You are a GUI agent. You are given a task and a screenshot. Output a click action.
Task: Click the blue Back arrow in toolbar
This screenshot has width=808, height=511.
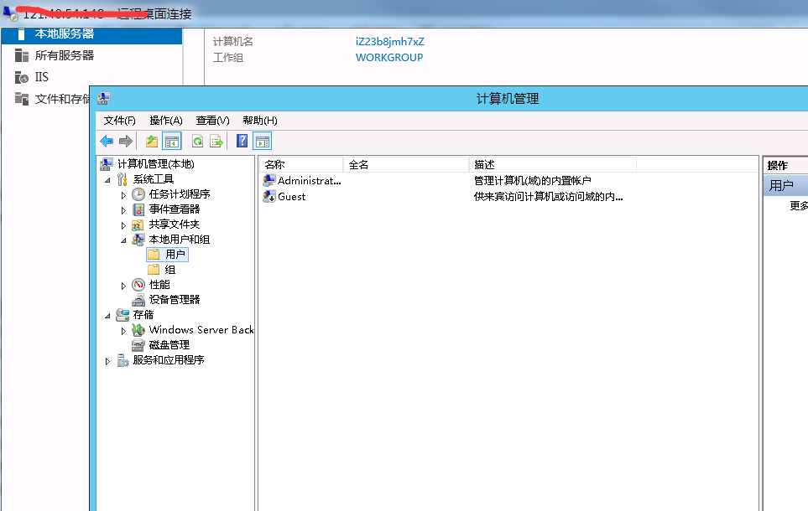tap(107, 141)
